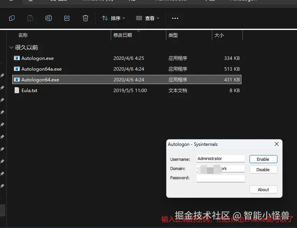Sort by the 修改日期 column header
The width and height of the screenshot is (297, 228).
point(123,35)
